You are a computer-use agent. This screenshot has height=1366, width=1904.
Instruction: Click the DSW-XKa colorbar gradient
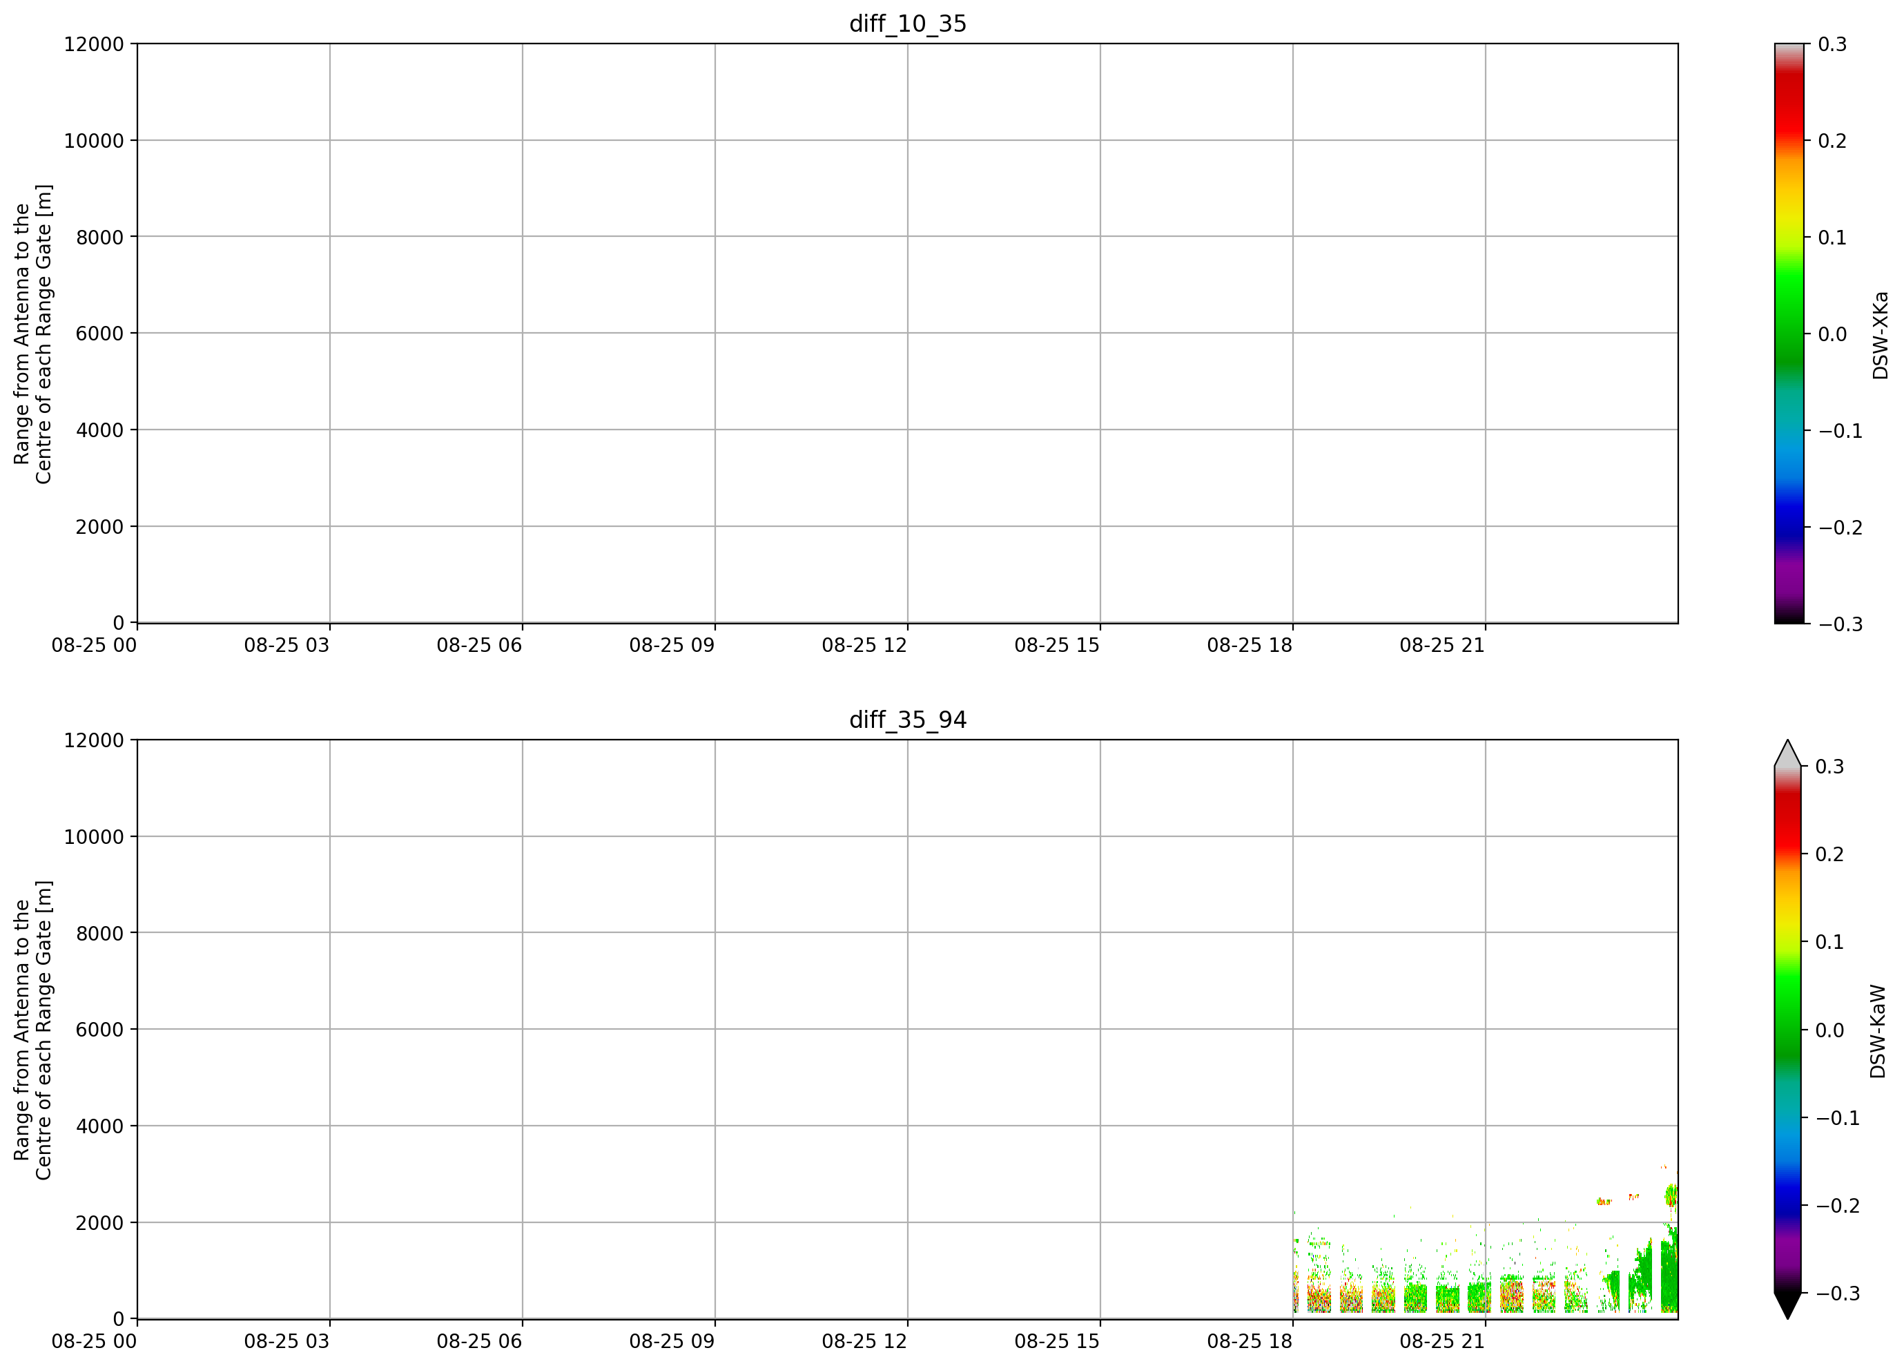click(x=1789, y=334)
